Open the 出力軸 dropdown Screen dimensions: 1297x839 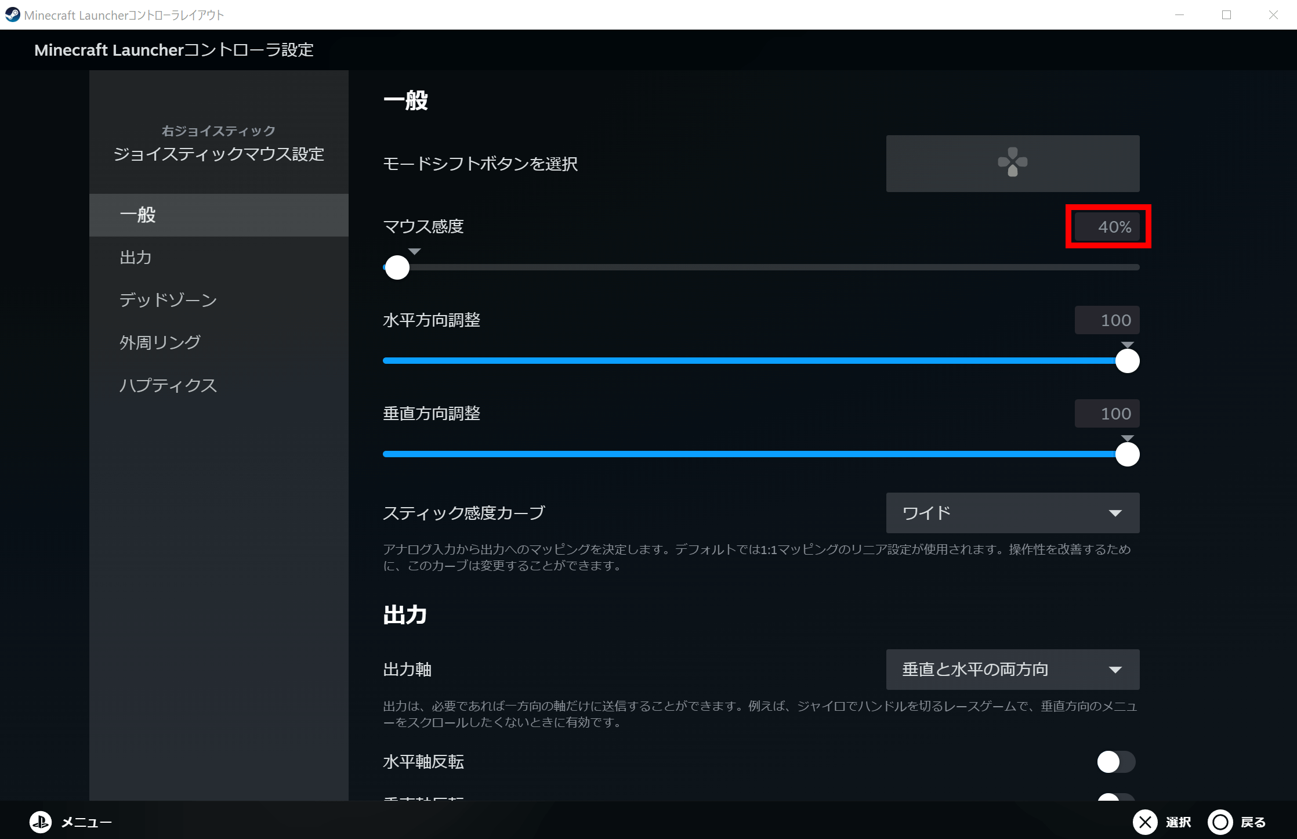[x=1012, y=670]
